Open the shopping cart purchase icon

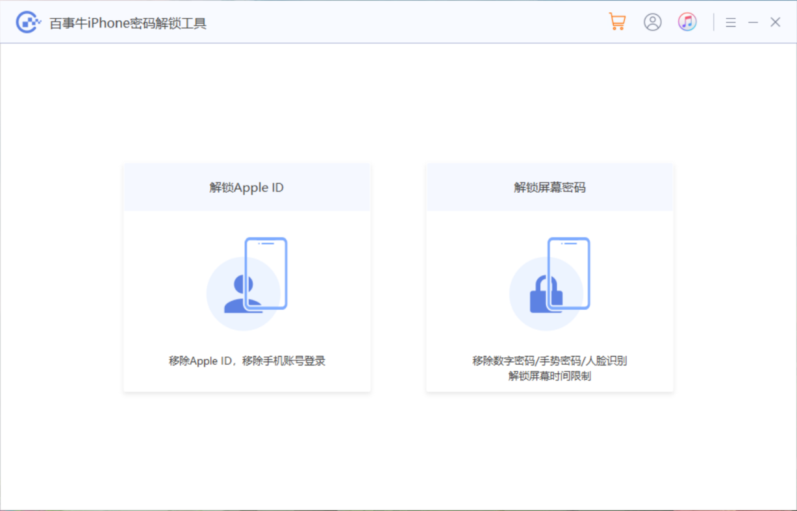tap(617, 22)
